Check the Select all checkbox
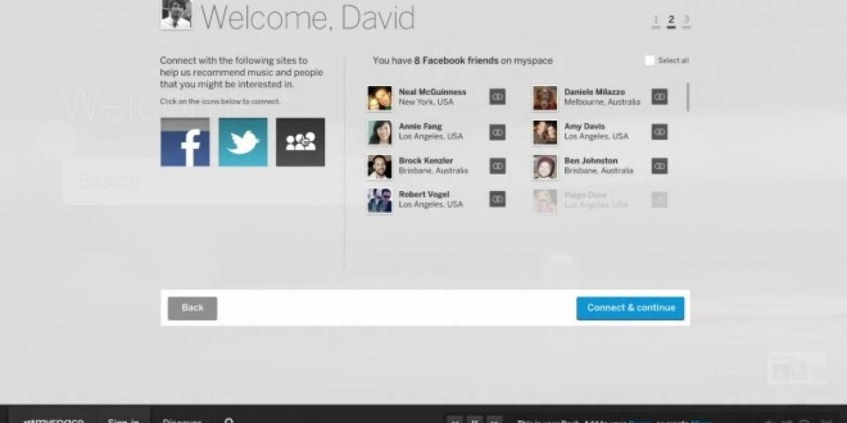 click(649, 61)
